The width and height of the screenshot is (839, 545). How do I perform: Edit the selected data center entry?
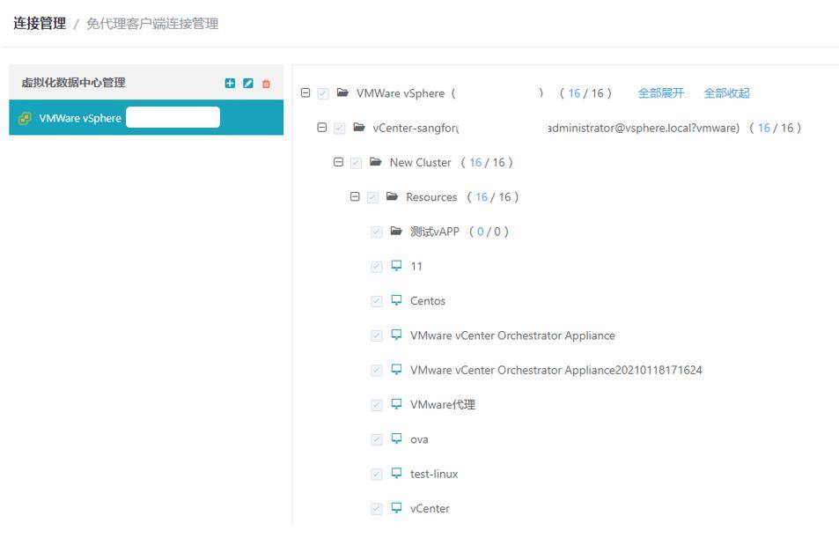click(x=248, y=83)
